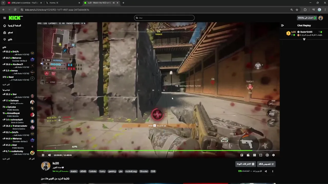Screen dimensions: 328x184
Task: Open a new browser tab
Action: pyautogui.click(x=123, y=3)
